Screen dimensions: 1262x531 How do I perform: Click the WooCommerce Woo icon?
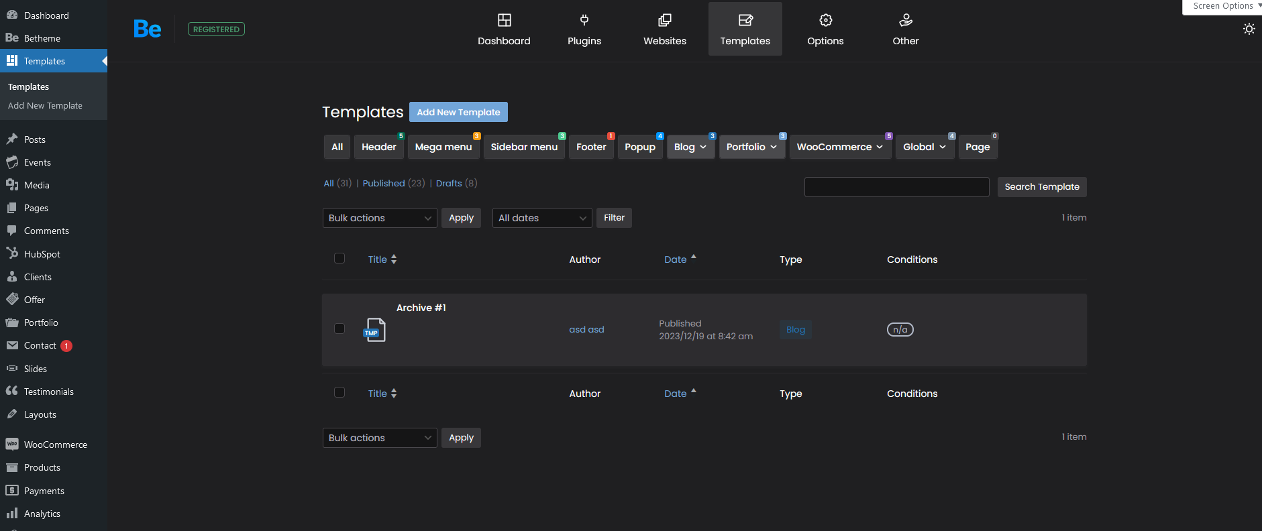pyautogui.click(x=12, y=444)
